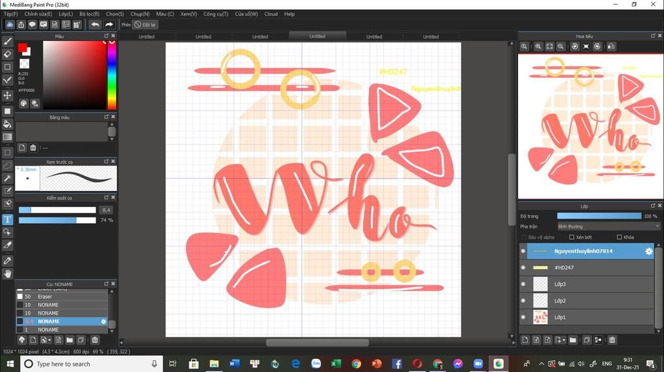Click the brush size slider
Viewport: 664px width, 372px height.
coord(57,210)
